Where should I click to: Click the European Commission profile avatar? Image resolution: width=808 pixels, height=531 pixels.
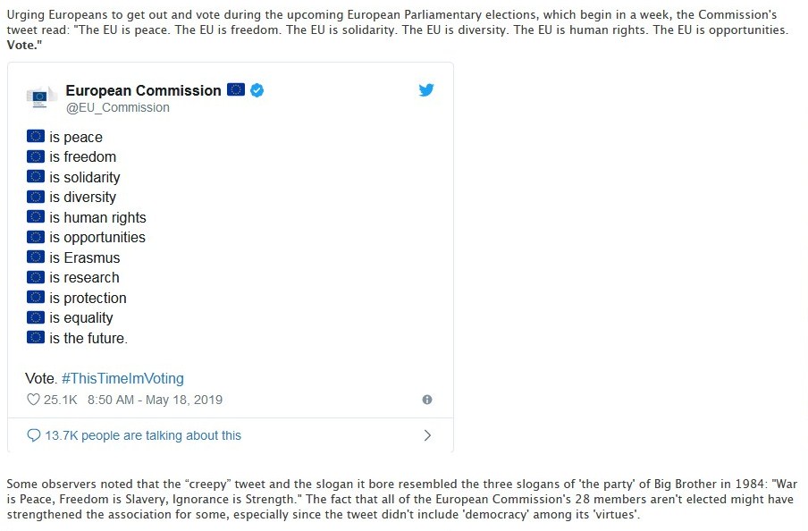click(41, 97)
